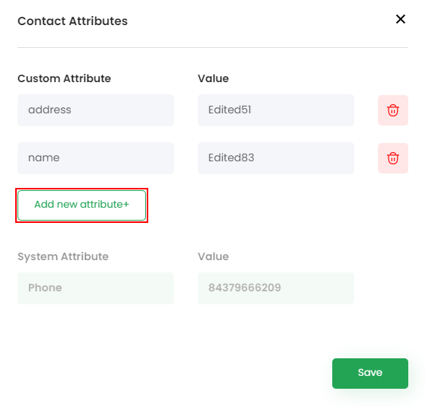This screenshot has height=407, width=425.
Task: Close the Contact Attributes dialog
Action: (x=401, y=19)
